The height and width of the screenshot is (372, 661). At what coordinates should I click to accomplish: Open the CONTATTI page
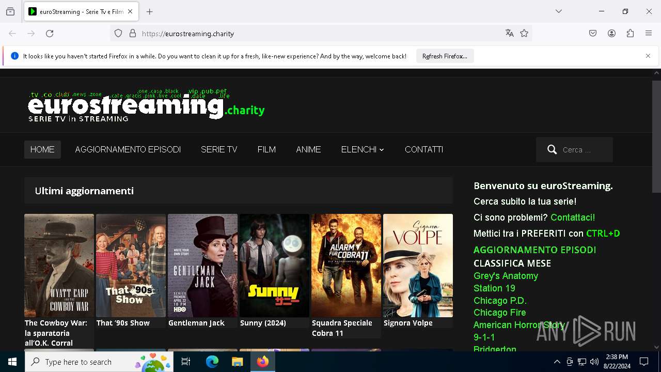[x=424, y=149]
